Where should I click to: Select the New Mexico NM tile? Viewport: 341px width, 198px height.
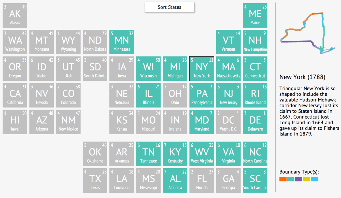68,122
